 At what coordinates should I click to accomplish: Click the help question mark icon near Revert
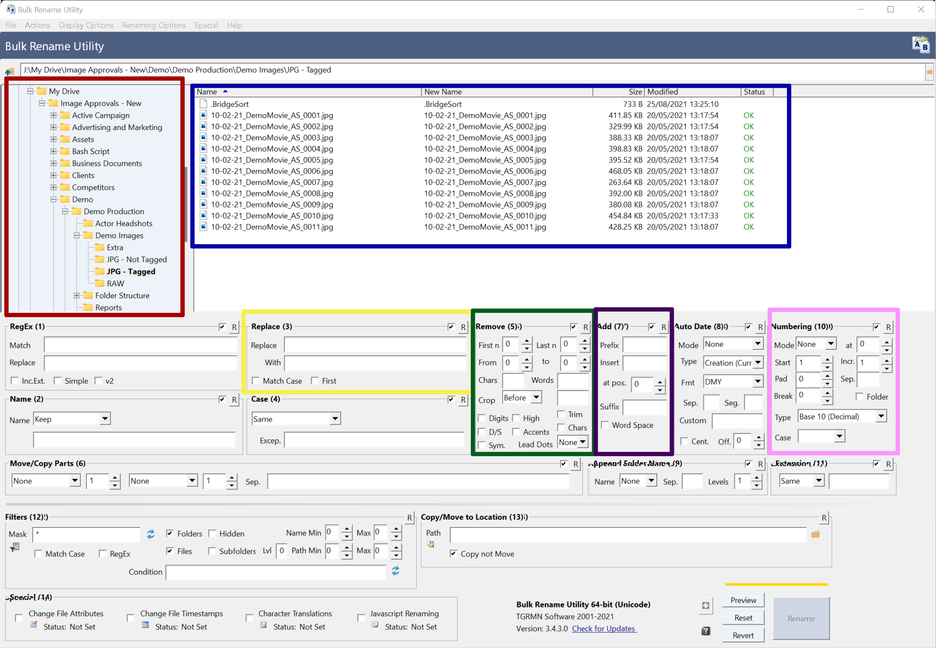(x=706, y=631)
